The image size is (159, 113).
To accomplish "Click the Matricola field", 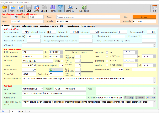I will [x=144, y=21].
